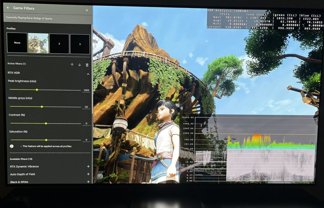324x208 pixels.
Task: Select profile 3
Action: tap(80, 44)
